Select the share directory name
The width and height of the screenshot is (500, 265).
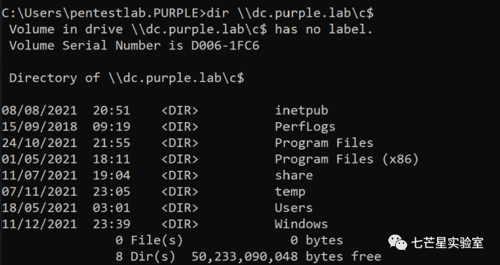pos(294,175)
